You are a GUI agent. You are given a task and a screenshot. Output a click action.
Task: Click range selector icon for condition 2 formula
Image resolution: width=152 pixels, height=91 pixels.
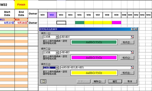[x=132, y=52]
